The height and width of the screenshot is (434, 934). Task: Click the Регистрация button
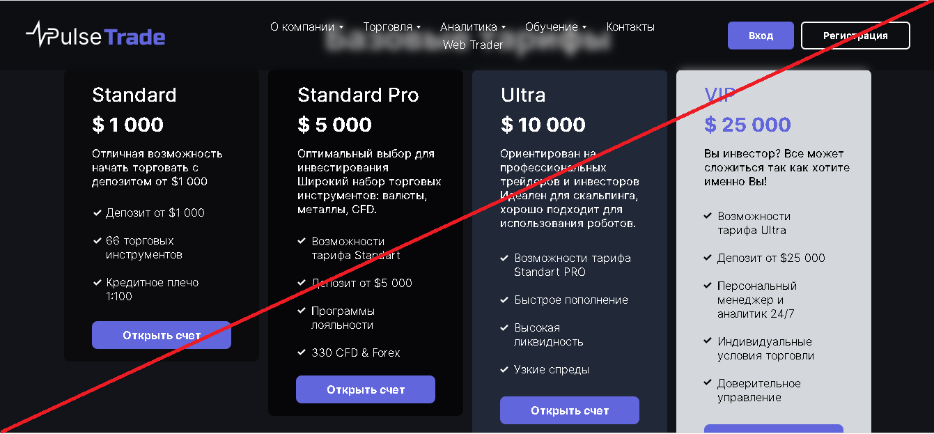(x=855, y=36)
